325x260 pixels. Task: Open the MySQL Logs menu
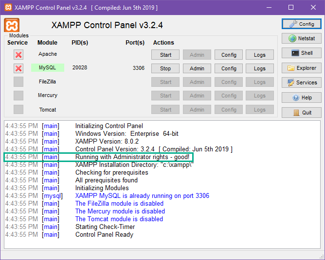[x=260, y=68]
